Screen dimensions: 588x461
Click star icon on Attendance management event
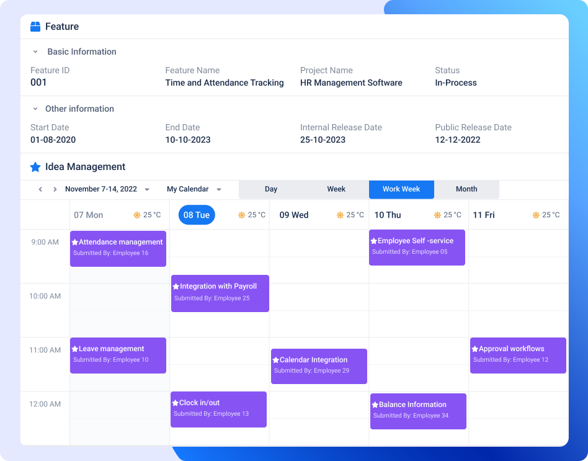click(x=74, y=243)
